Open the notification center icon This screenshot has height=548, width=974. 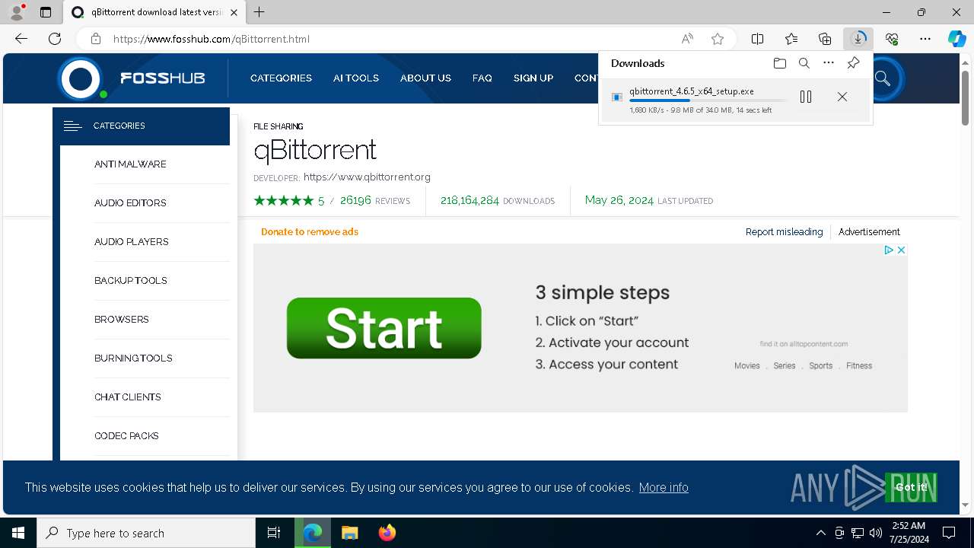pyautogui.click(x=949, y=533)
